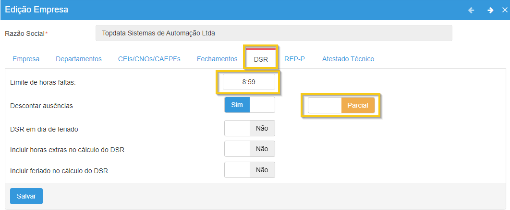This screenshot has height=210, width=510.
Task: Click the forward arrow icon in header
Action: pos(490,10)
